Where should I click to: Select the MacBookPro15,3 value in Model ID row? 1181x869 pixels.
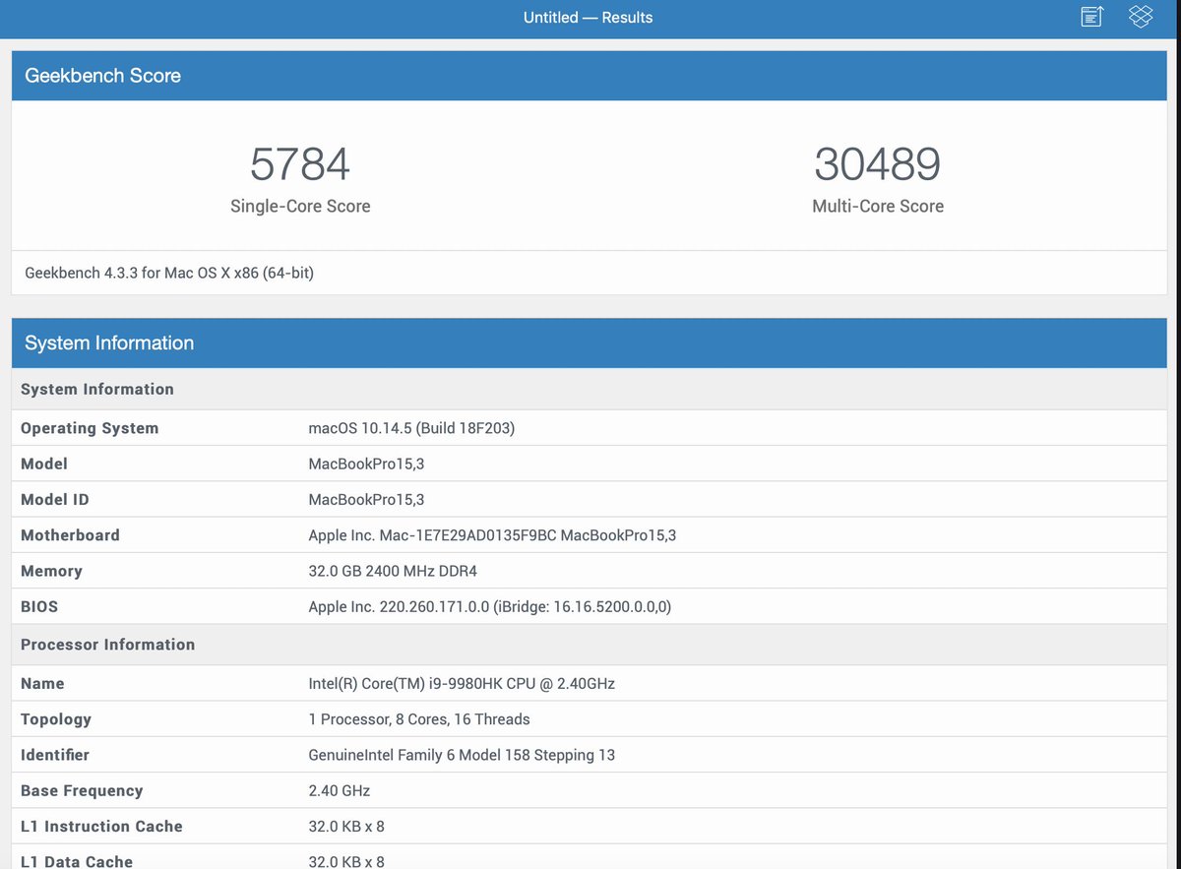pos(366,500)
